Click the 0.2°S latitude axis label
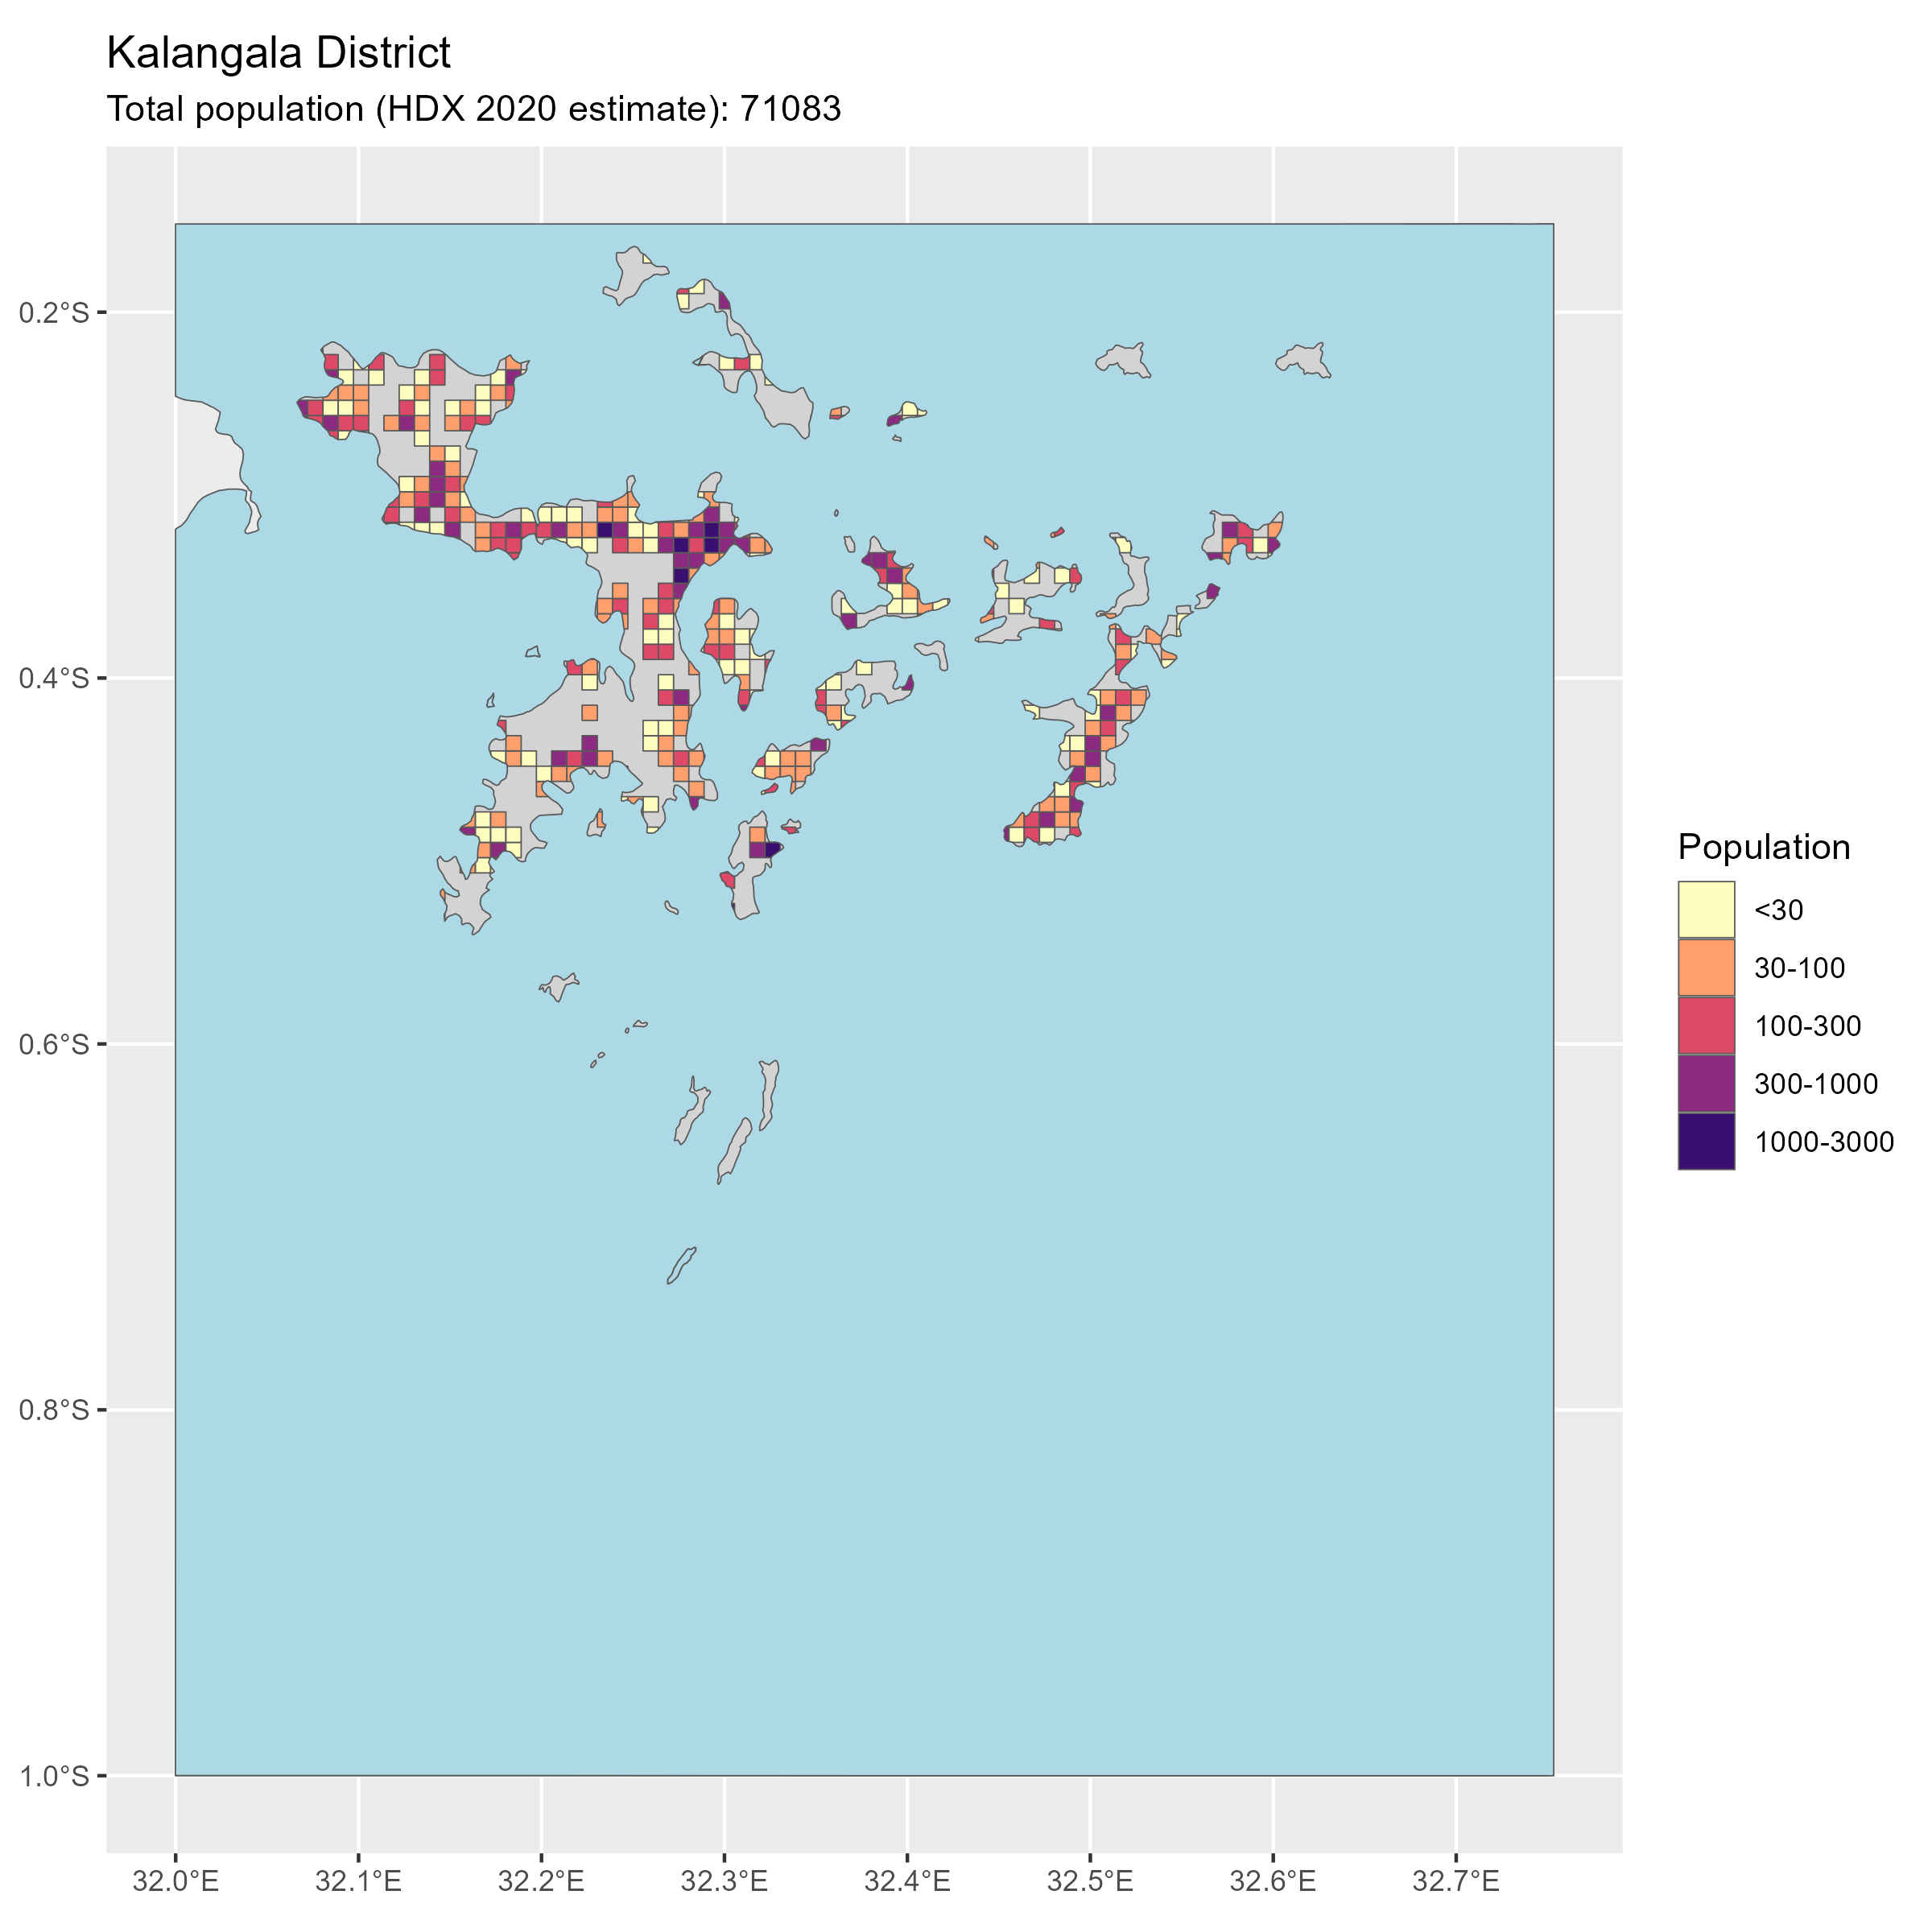1932x1932 pixels. pos(54,312)
